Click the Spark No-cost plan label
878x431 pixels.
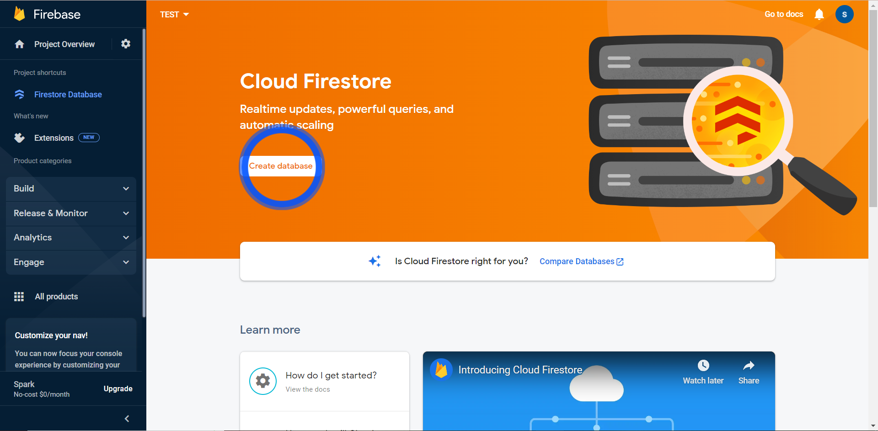pyautogui.click(x=42, y=389)
